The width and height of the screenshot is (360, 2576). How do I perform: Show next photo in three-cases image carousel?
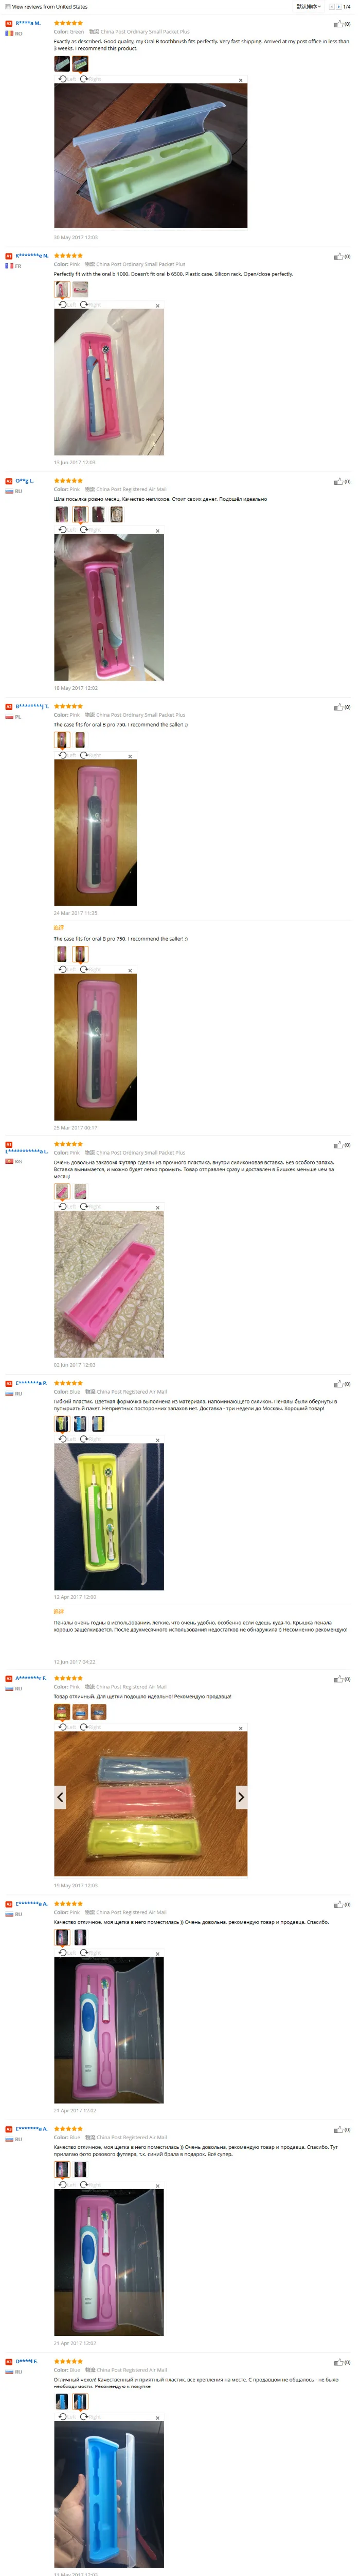click(240, 1797)
